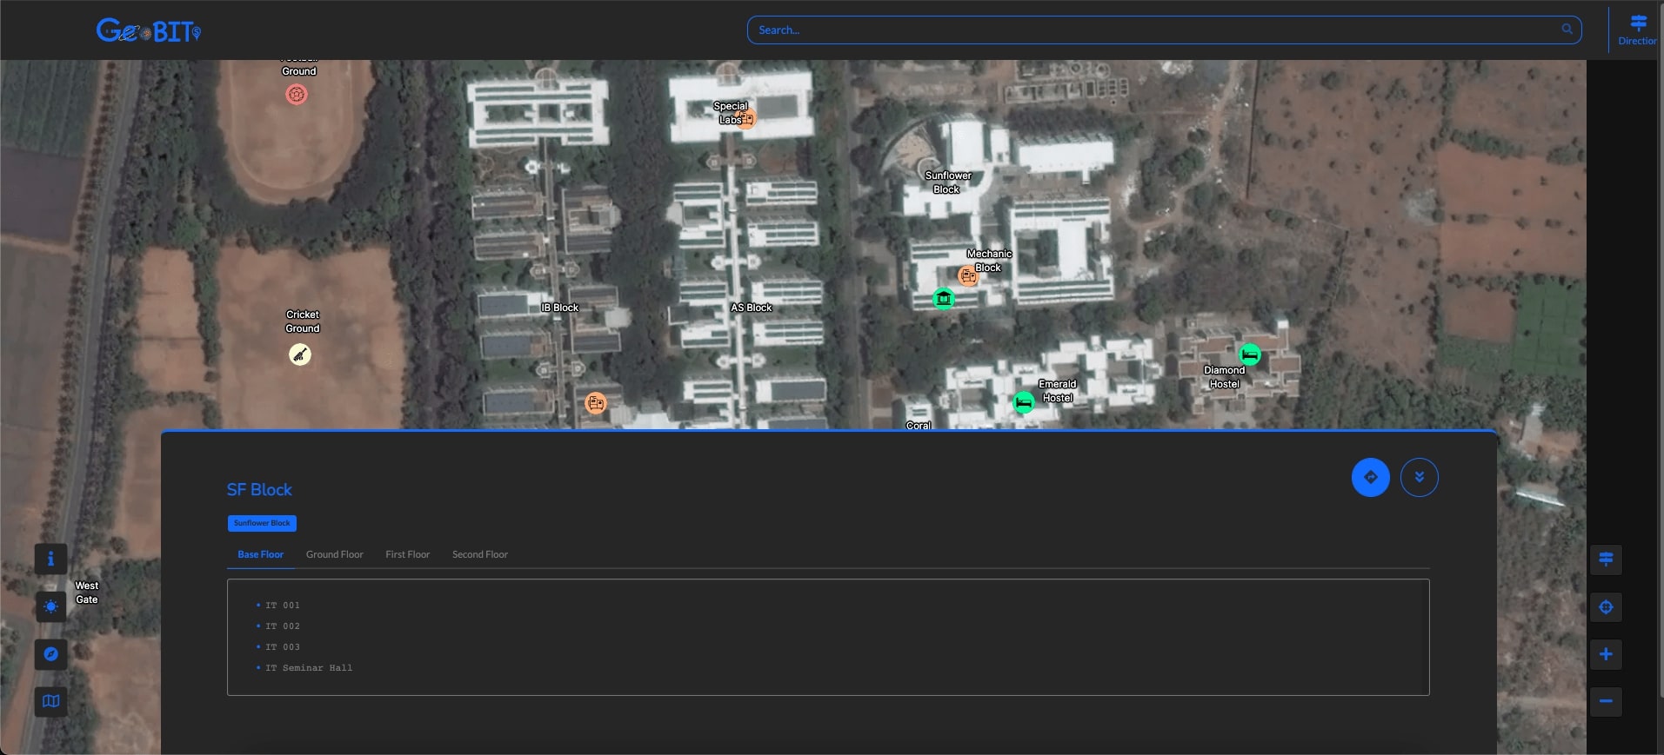
Task: Click the search magnifier icon
Action: (1567, 30)
